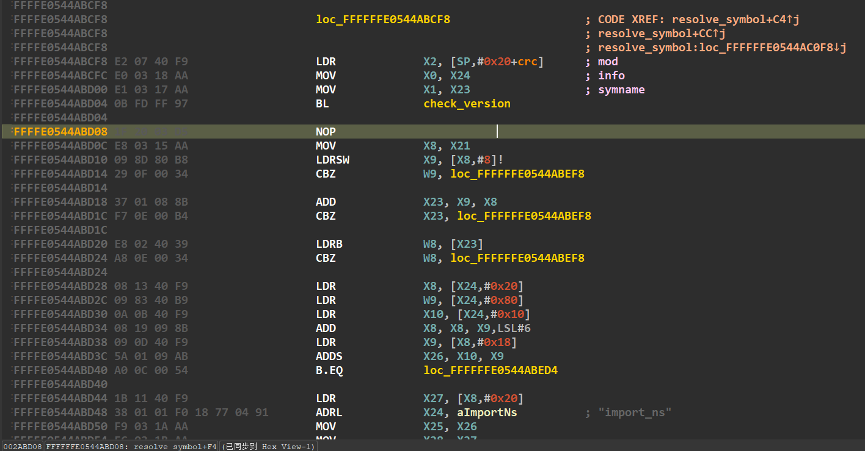The width and height of the screenshot is (865, 451).
Task: Click register W8 in the LDRB instruction
Action: click(x=428, y=244)
